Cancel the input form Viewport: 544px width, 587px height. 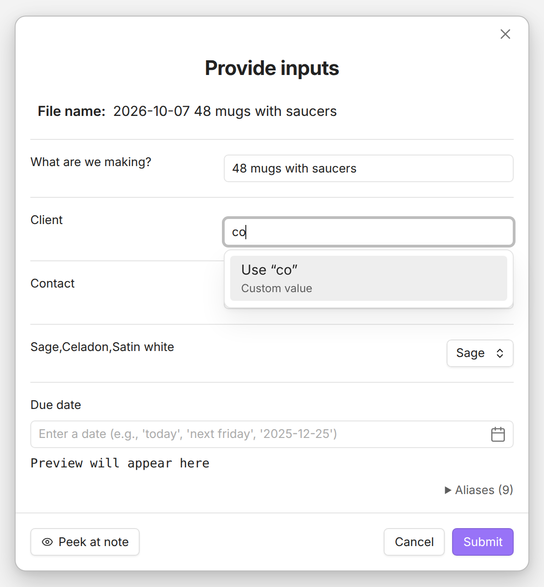coord(414,542)
